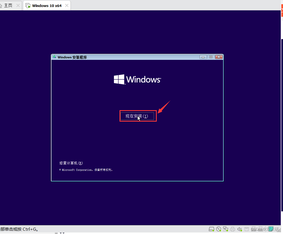Click the printer device status icon
The image size is (283, 234).
tap(232, 229)
